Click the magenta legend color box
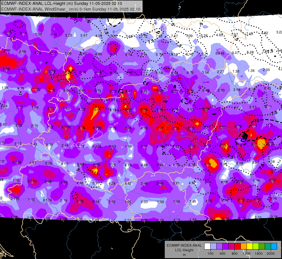The width and height of the screenshot is (282, 259). click(x=232, y=246)
